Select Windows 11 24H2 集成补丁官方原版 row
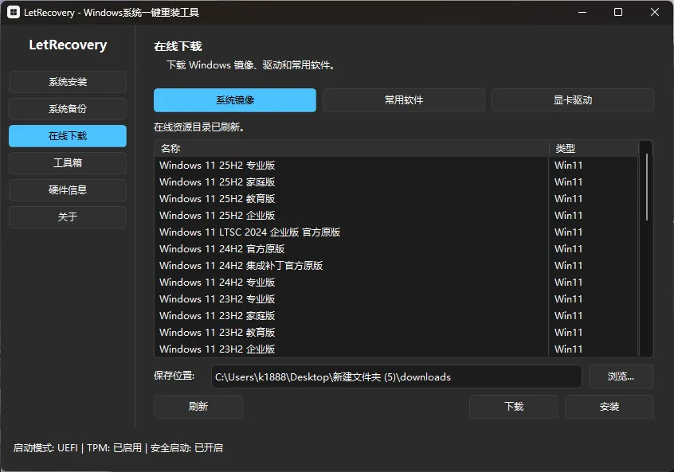 point(396,266)
